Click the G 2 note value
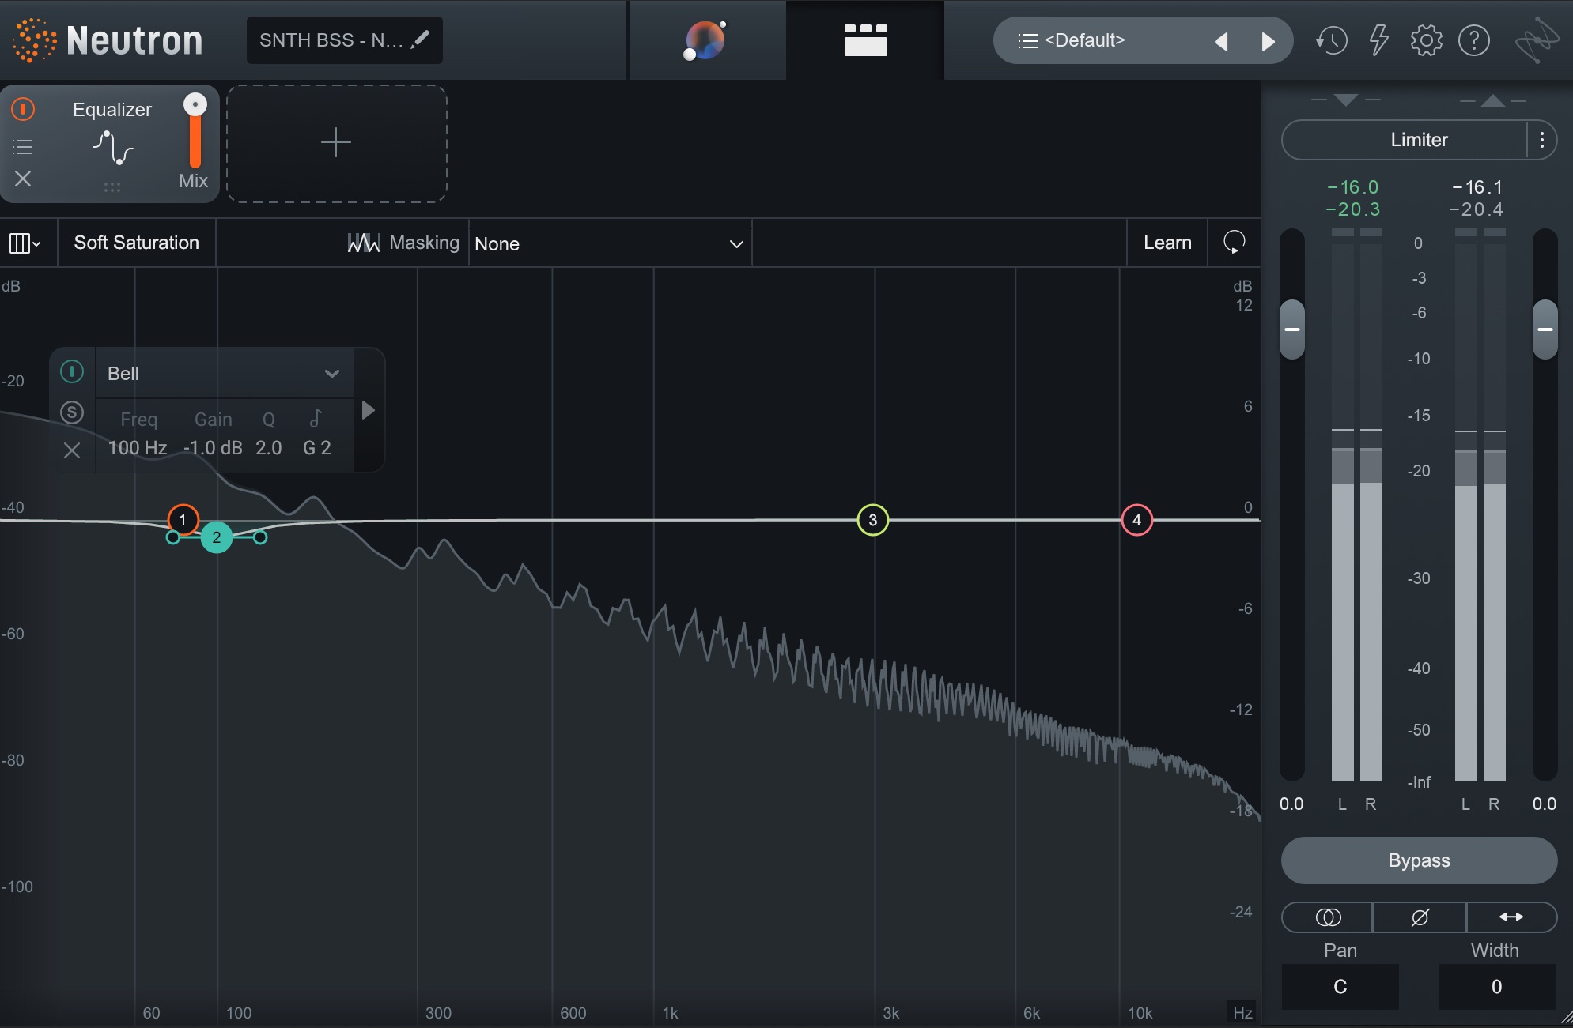This screenshot has height=1028, width=1573. [317, 448]
